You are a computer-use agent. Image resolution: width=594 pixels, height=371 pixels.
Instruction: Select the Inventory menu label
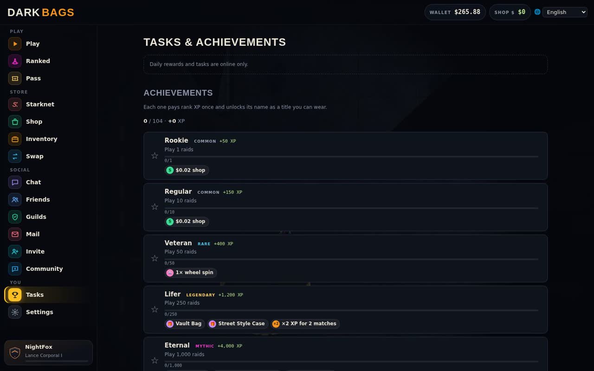point(42,139)
